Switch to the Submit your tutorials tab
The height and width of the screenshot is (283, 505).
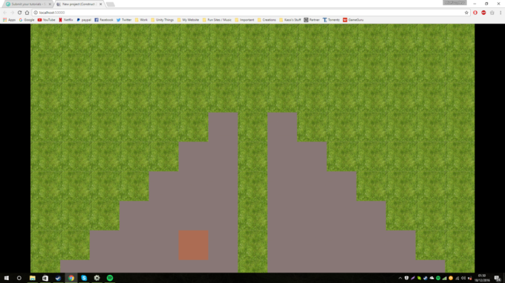coord(27,4)
